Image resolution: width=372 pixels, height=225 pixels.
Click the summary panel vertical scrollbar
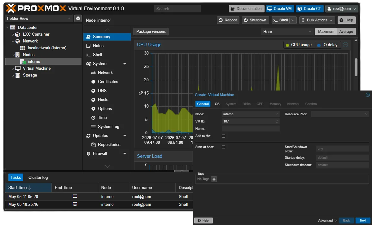356,67
